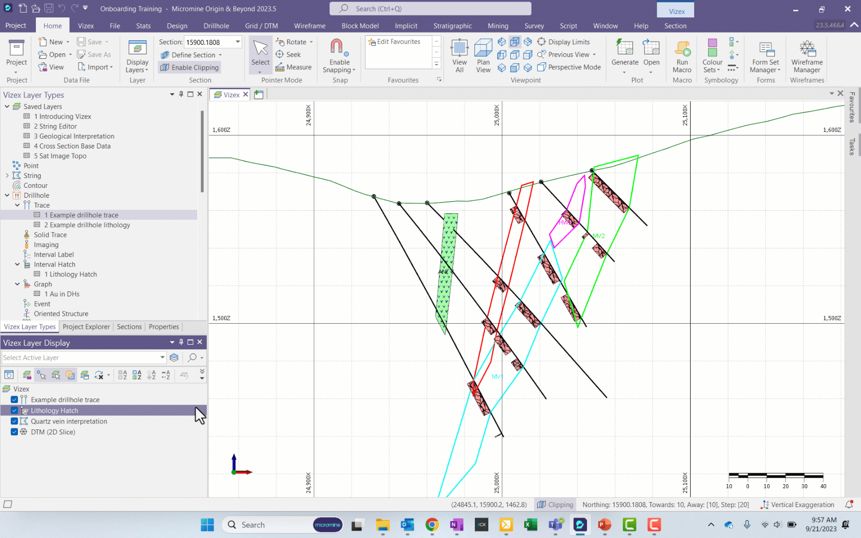This screenshot has height=538, width=861.
Task: Open the Section number dropdown
Action: [x=238, y=42]
